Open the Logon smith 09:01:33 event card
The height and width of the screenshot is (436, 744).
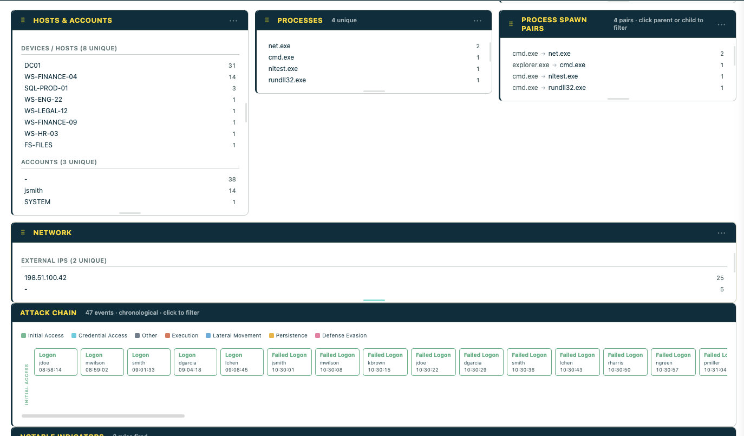tap(149, 362)
